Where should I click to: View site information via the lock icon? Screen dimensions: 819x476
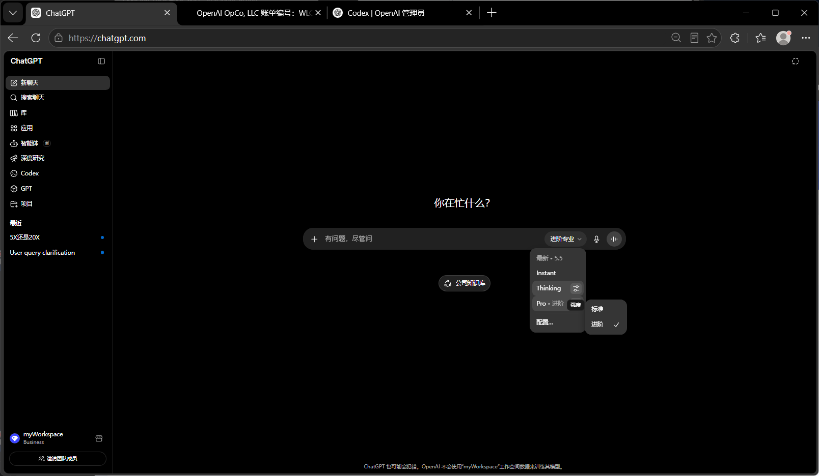point(59,38)
